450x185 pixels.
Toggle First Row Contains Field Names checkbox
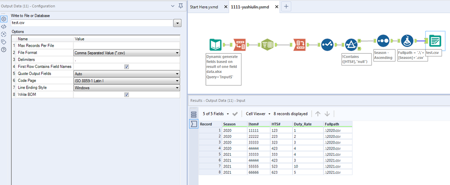coord(127,67)
